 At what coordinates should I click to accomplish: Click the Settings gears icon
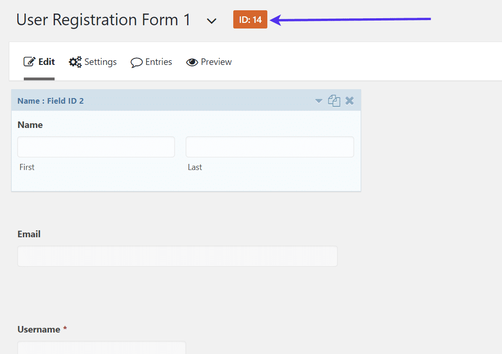(75, 62)
